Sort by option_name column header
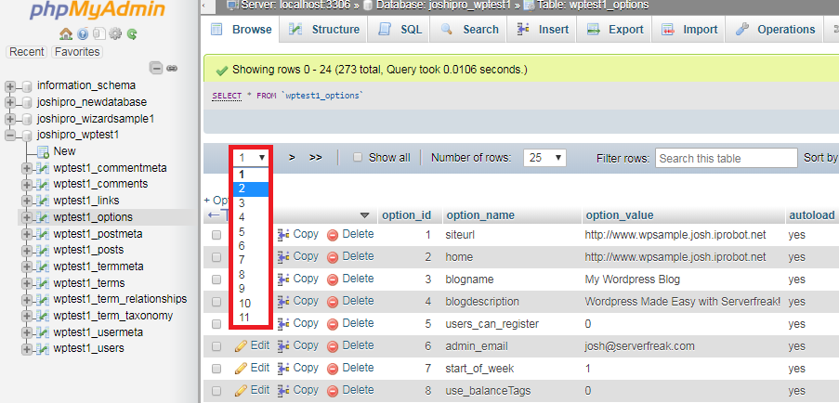Viewport: 839px width, 403px height. pyautogui.click(x=480, y=215)
